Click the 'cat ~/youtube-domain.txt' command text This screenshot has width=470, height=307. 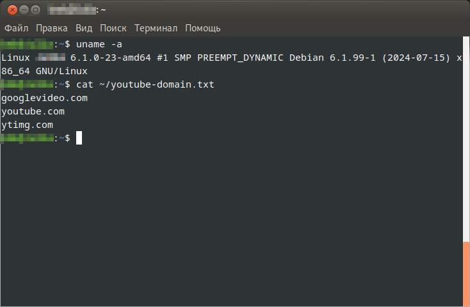[145, 84]
